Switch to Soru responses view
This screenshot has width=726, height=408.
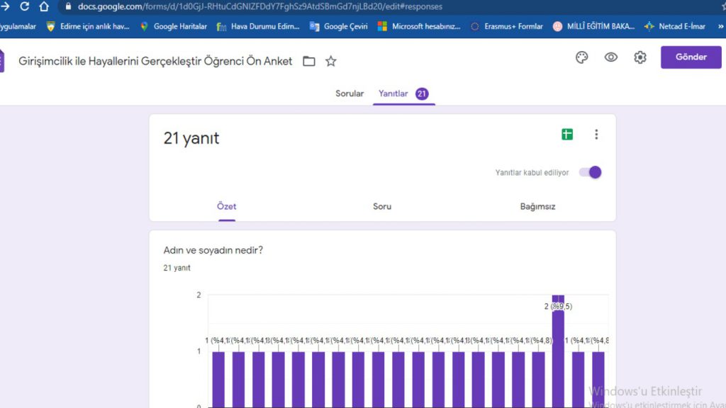tap(382, 207)
